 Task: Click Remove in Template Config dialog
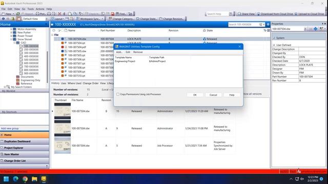click(x=138, y=52)
